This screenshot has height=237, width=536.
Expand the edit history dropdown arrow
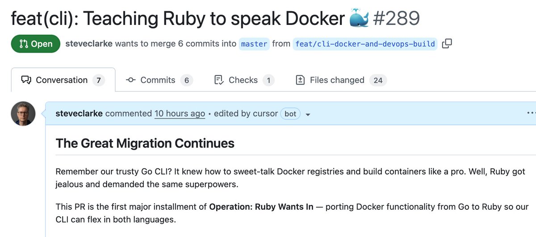click(x=308, y=114)
